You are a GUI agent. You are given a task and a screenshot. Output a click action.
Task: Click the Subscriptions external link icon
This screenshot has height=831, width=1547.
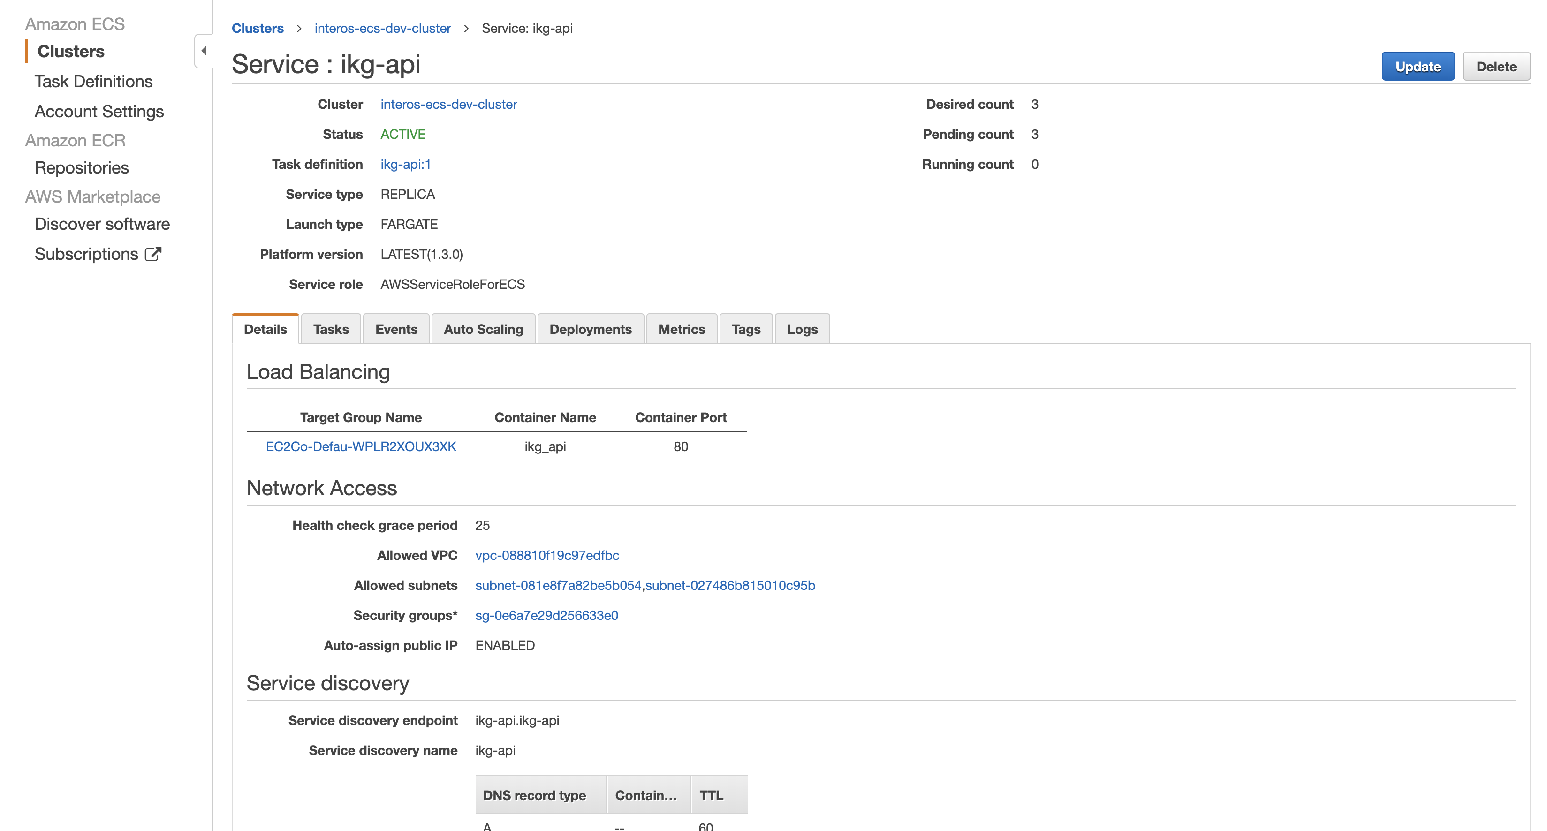click(x=153, y=255)
